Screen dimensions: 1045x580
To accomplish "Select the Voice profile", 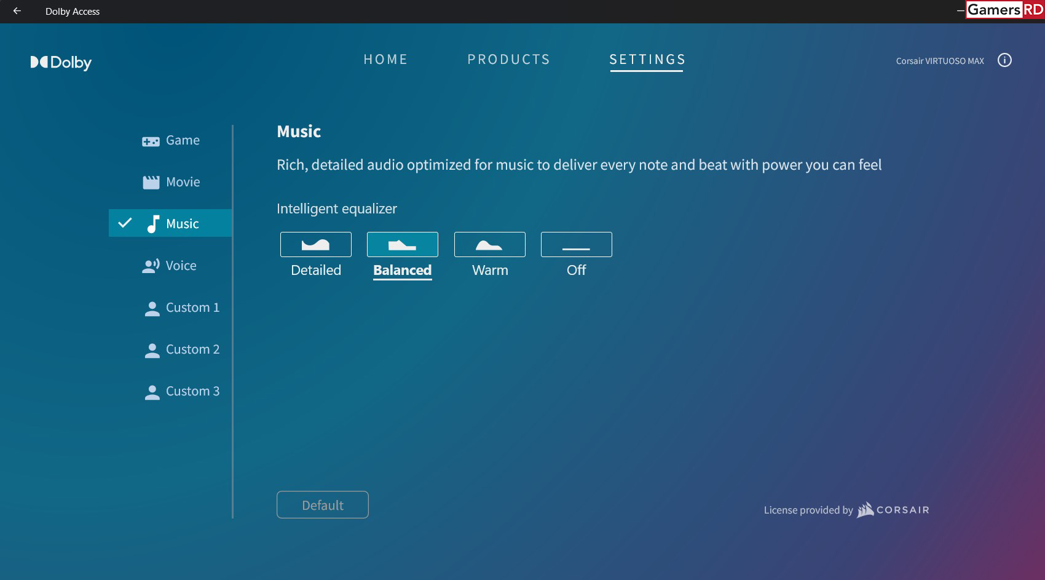I will click(x=171, y=266).
